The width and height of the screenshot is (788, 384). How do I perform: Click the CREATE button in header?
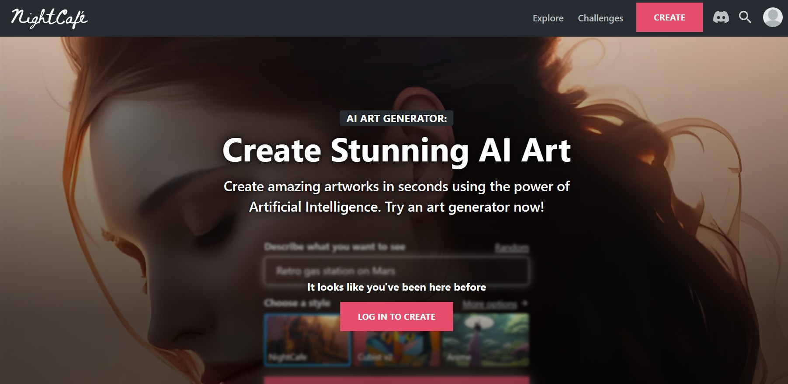[x=669, y=17]
